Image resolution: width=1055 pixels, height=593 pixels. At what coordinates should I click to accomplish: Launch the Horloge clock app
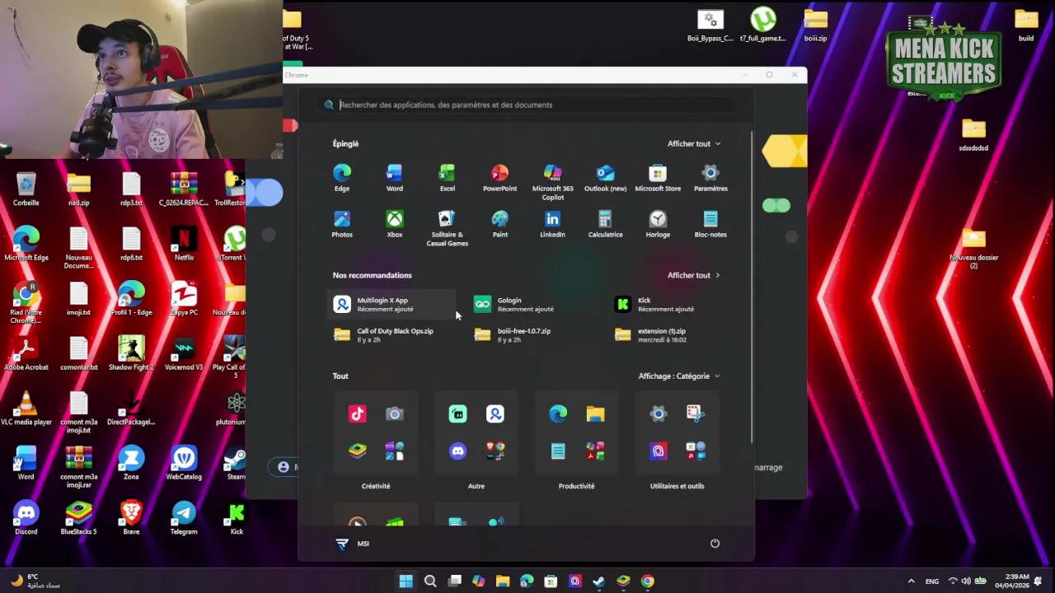click(658, 224)
